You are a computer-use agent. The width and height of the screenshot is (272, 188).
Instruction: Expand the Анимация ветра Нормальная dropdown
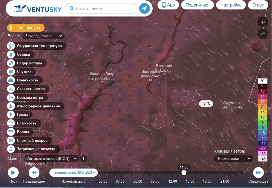[x=234, y=159]
